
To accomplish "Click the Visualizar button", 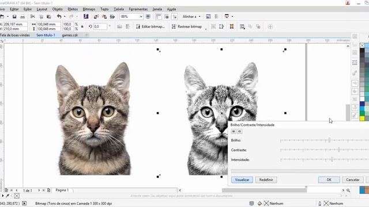I will [x=242, y=180].
